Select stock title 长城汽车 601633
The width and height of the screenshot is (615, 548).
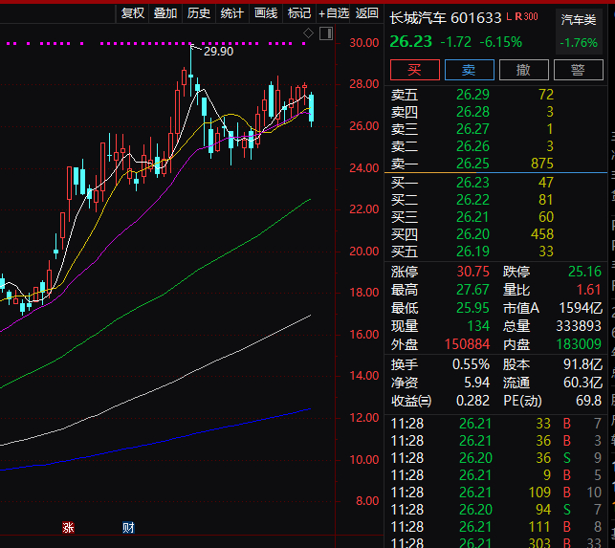point(445,17)
